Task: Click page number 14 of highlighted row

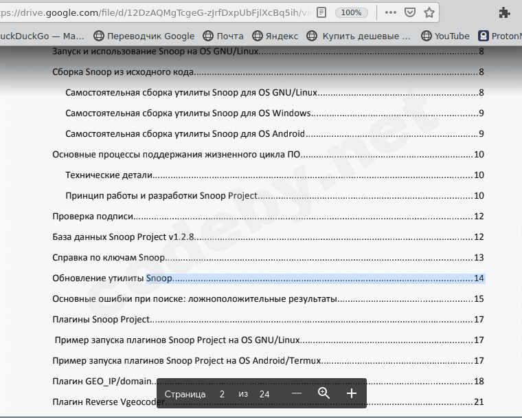Action: coord(479,278)
